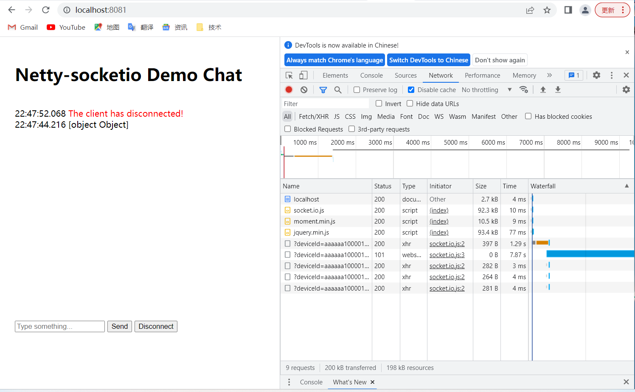Select the WS filter type
The height and width of the screenshot is (392, 635).
click(x=439, y=116)
